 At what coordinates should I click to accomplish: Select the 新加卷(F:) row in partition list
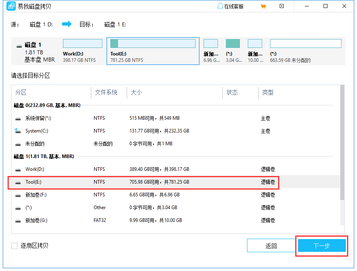(120, 194)
